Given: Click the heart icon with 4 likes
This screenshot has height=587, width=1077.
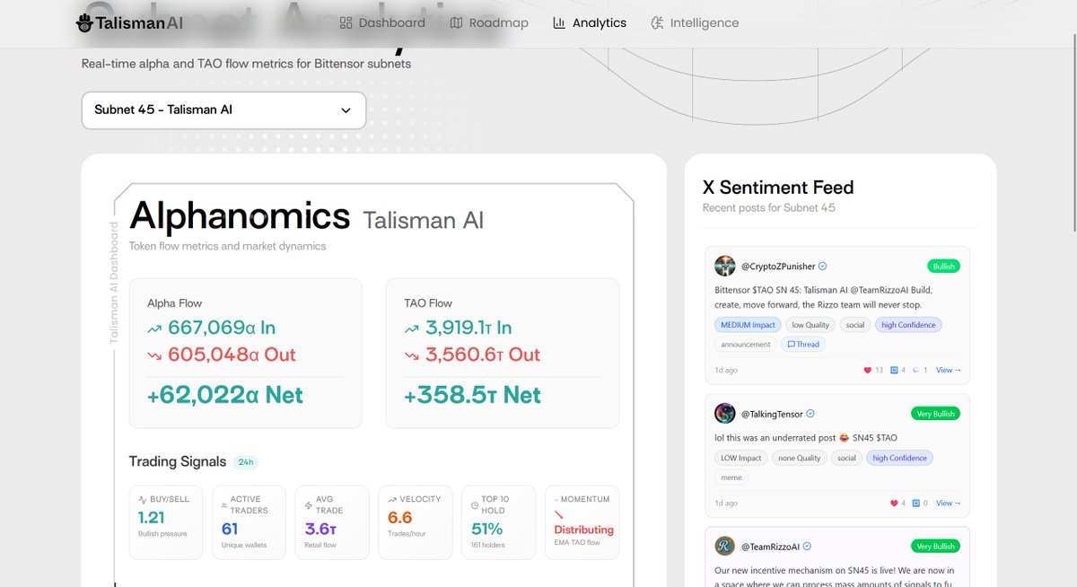Looking at the screenshot, I should 894,503.
